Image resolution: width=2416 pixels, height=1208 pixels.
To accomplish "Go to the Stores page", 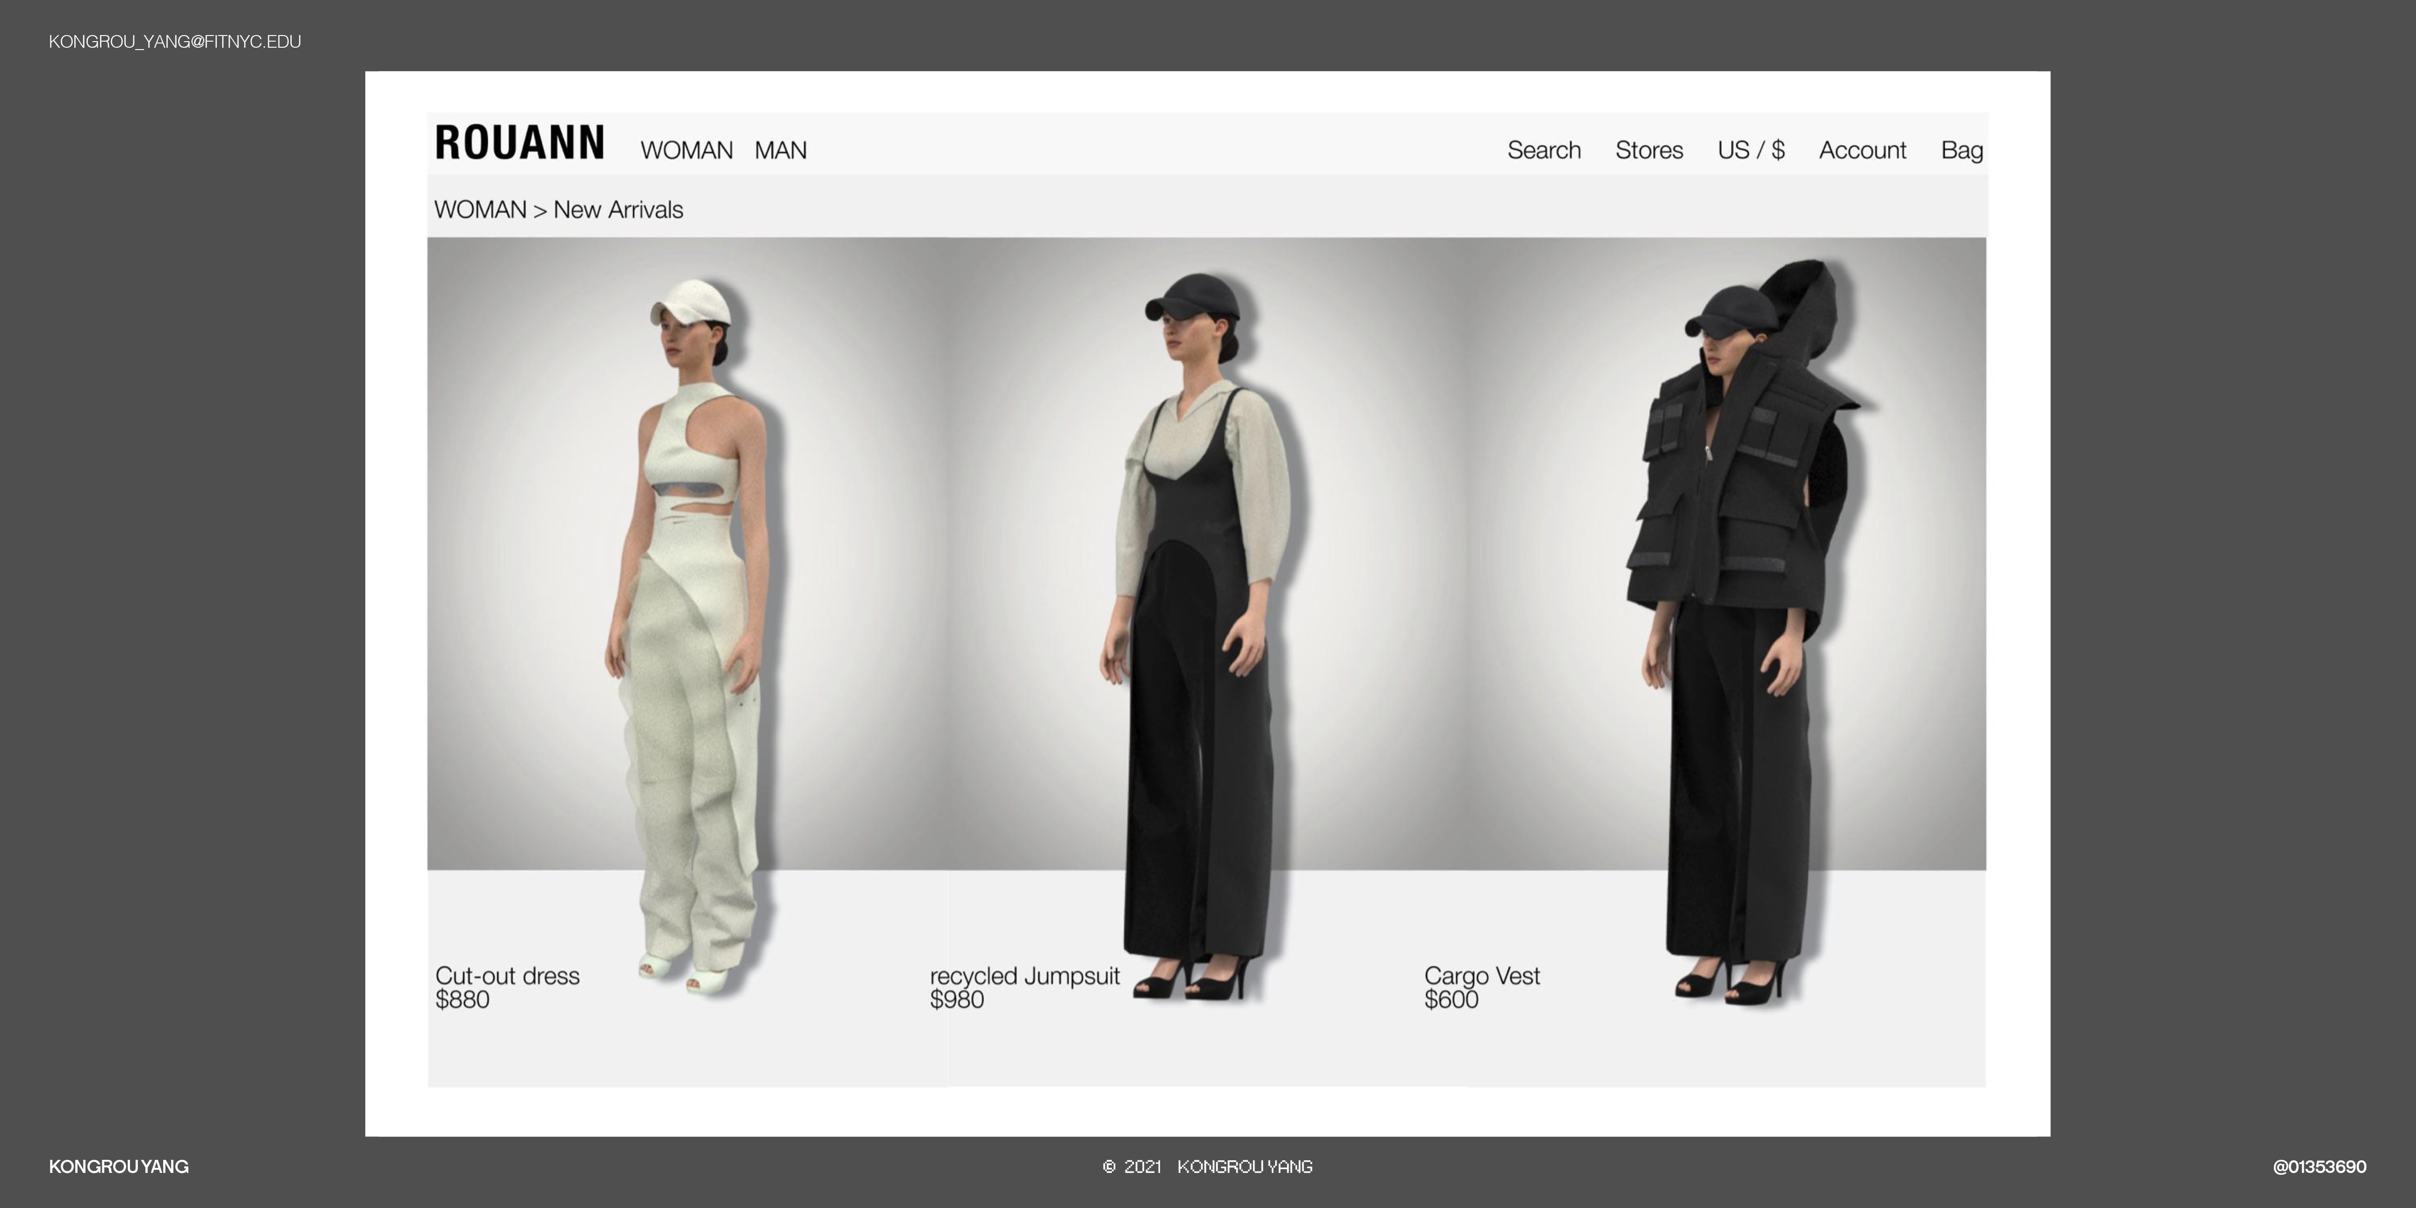I will [1649, 150].
